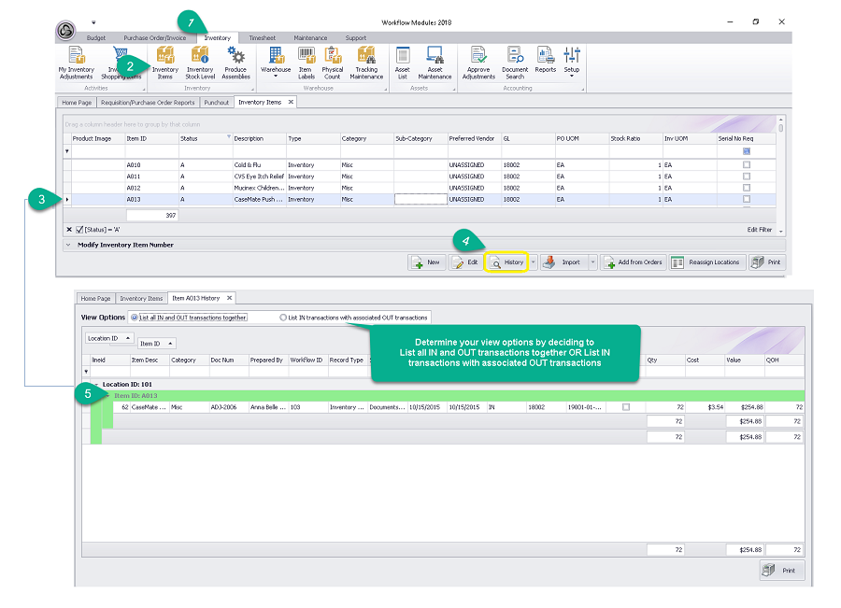Select List IN transactions with associated OUT
Viewport: 841px width, 608px height.
click(x=283, y=318)
